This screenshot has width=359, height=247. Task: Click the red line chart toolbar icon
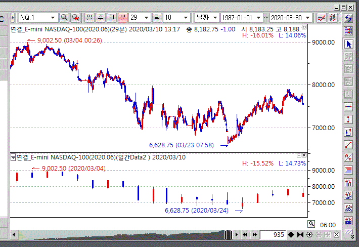[321, 17]
